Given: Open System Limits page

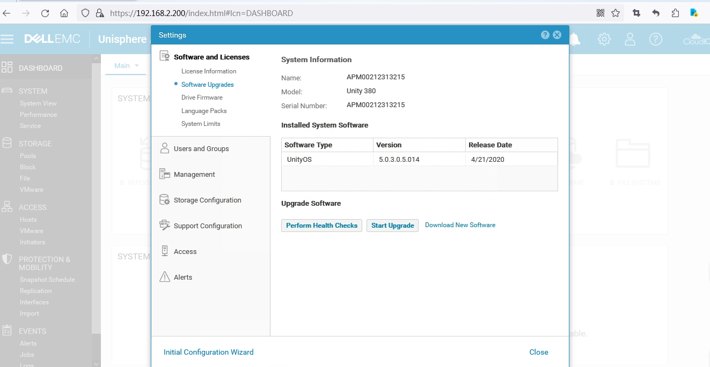Looking at the screenshot, I should [x=201, y=124].
